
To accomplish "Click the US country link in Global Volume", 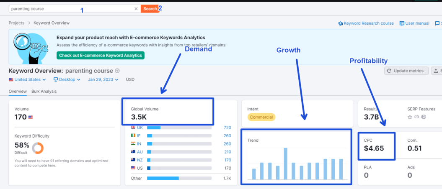I will pyautogui.click(x=140, y=168).
